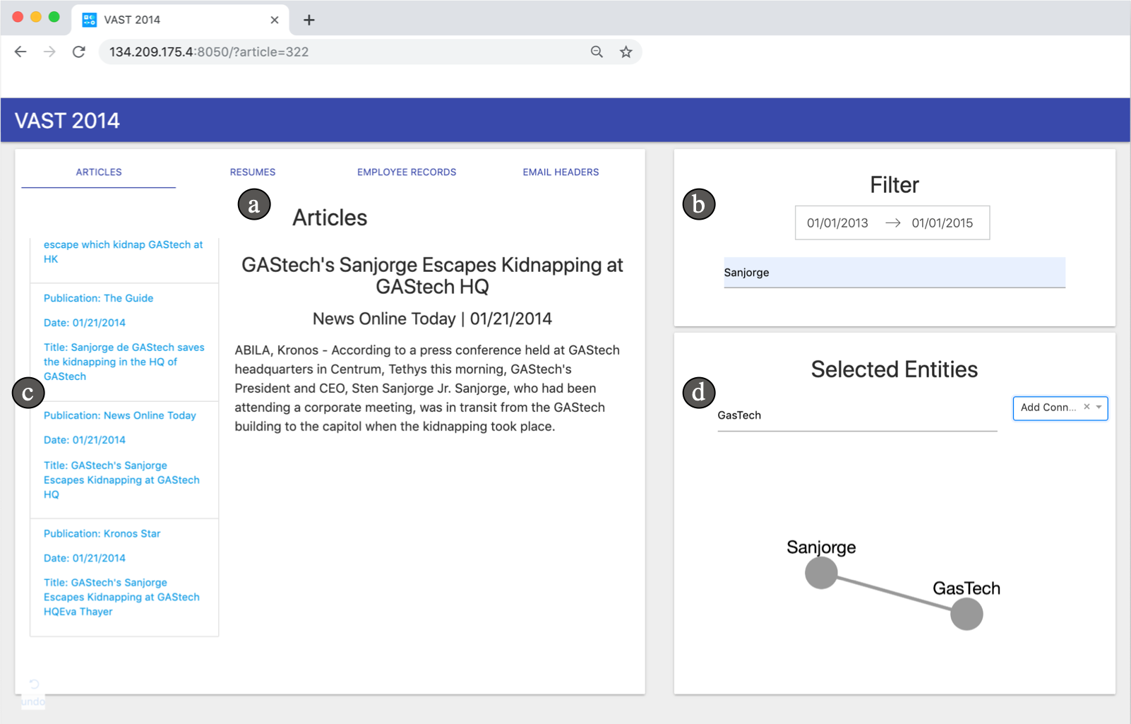
Task: Click the 'Sanjorge' node label
Action: coord(821,547)
